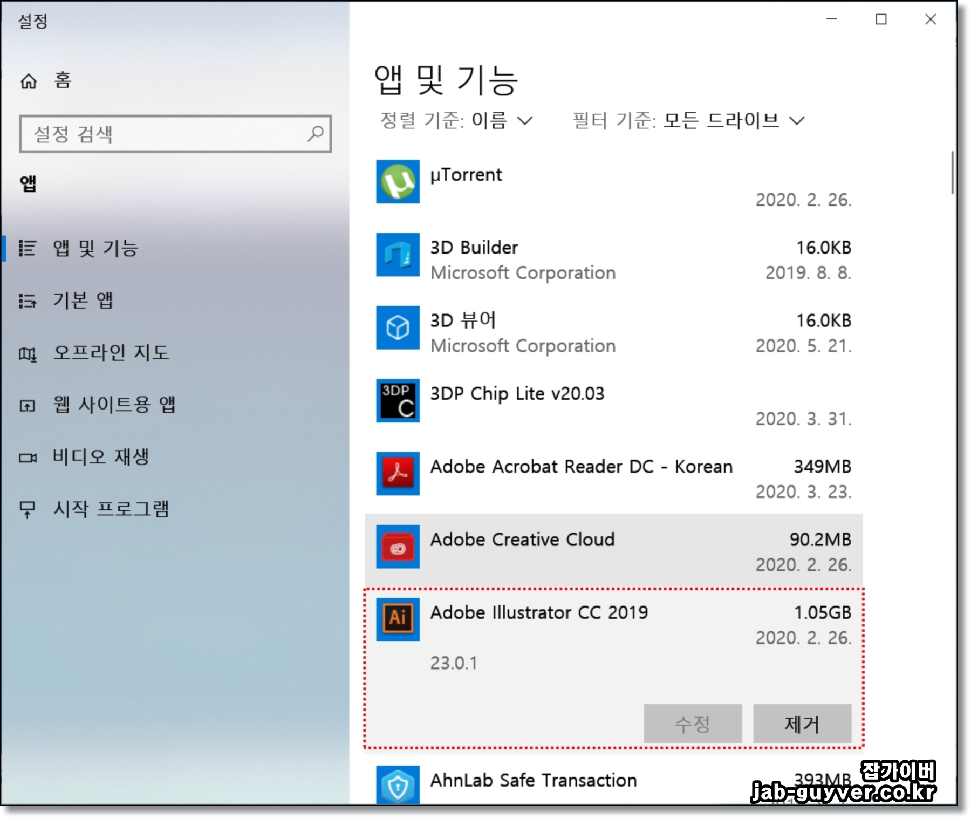Viewport: 971px width, 819px height.
Task: Open the sort by 이름 dropdown
Action: (x=502, y=120)
